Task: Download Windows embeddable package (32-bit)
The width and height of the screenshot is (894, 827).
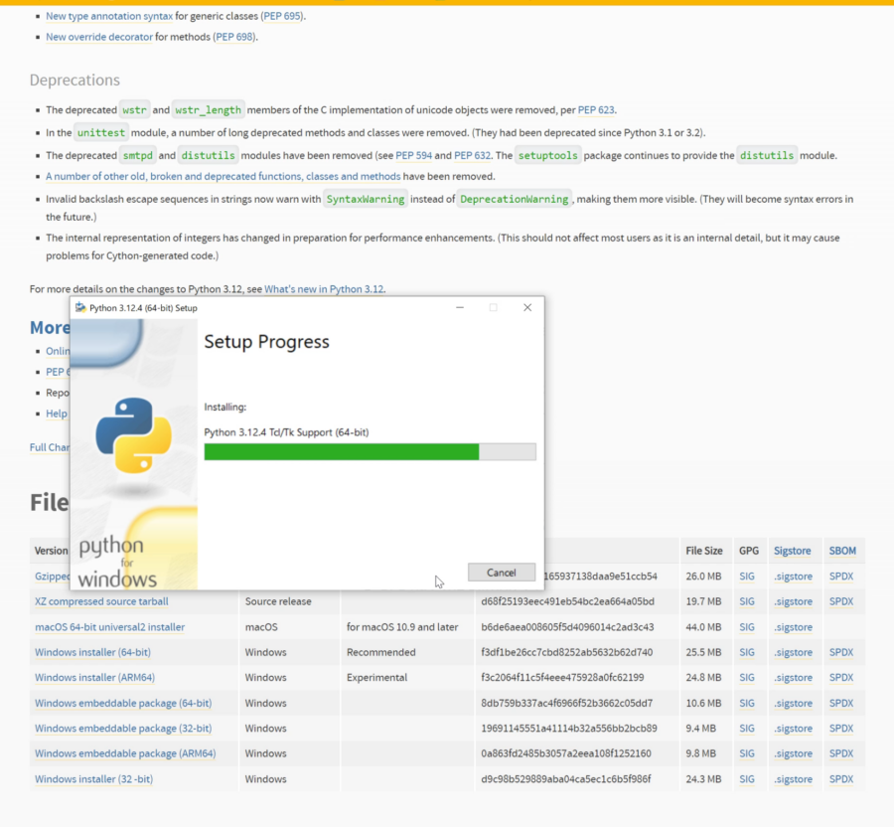Action: click(x=123, y=729)
